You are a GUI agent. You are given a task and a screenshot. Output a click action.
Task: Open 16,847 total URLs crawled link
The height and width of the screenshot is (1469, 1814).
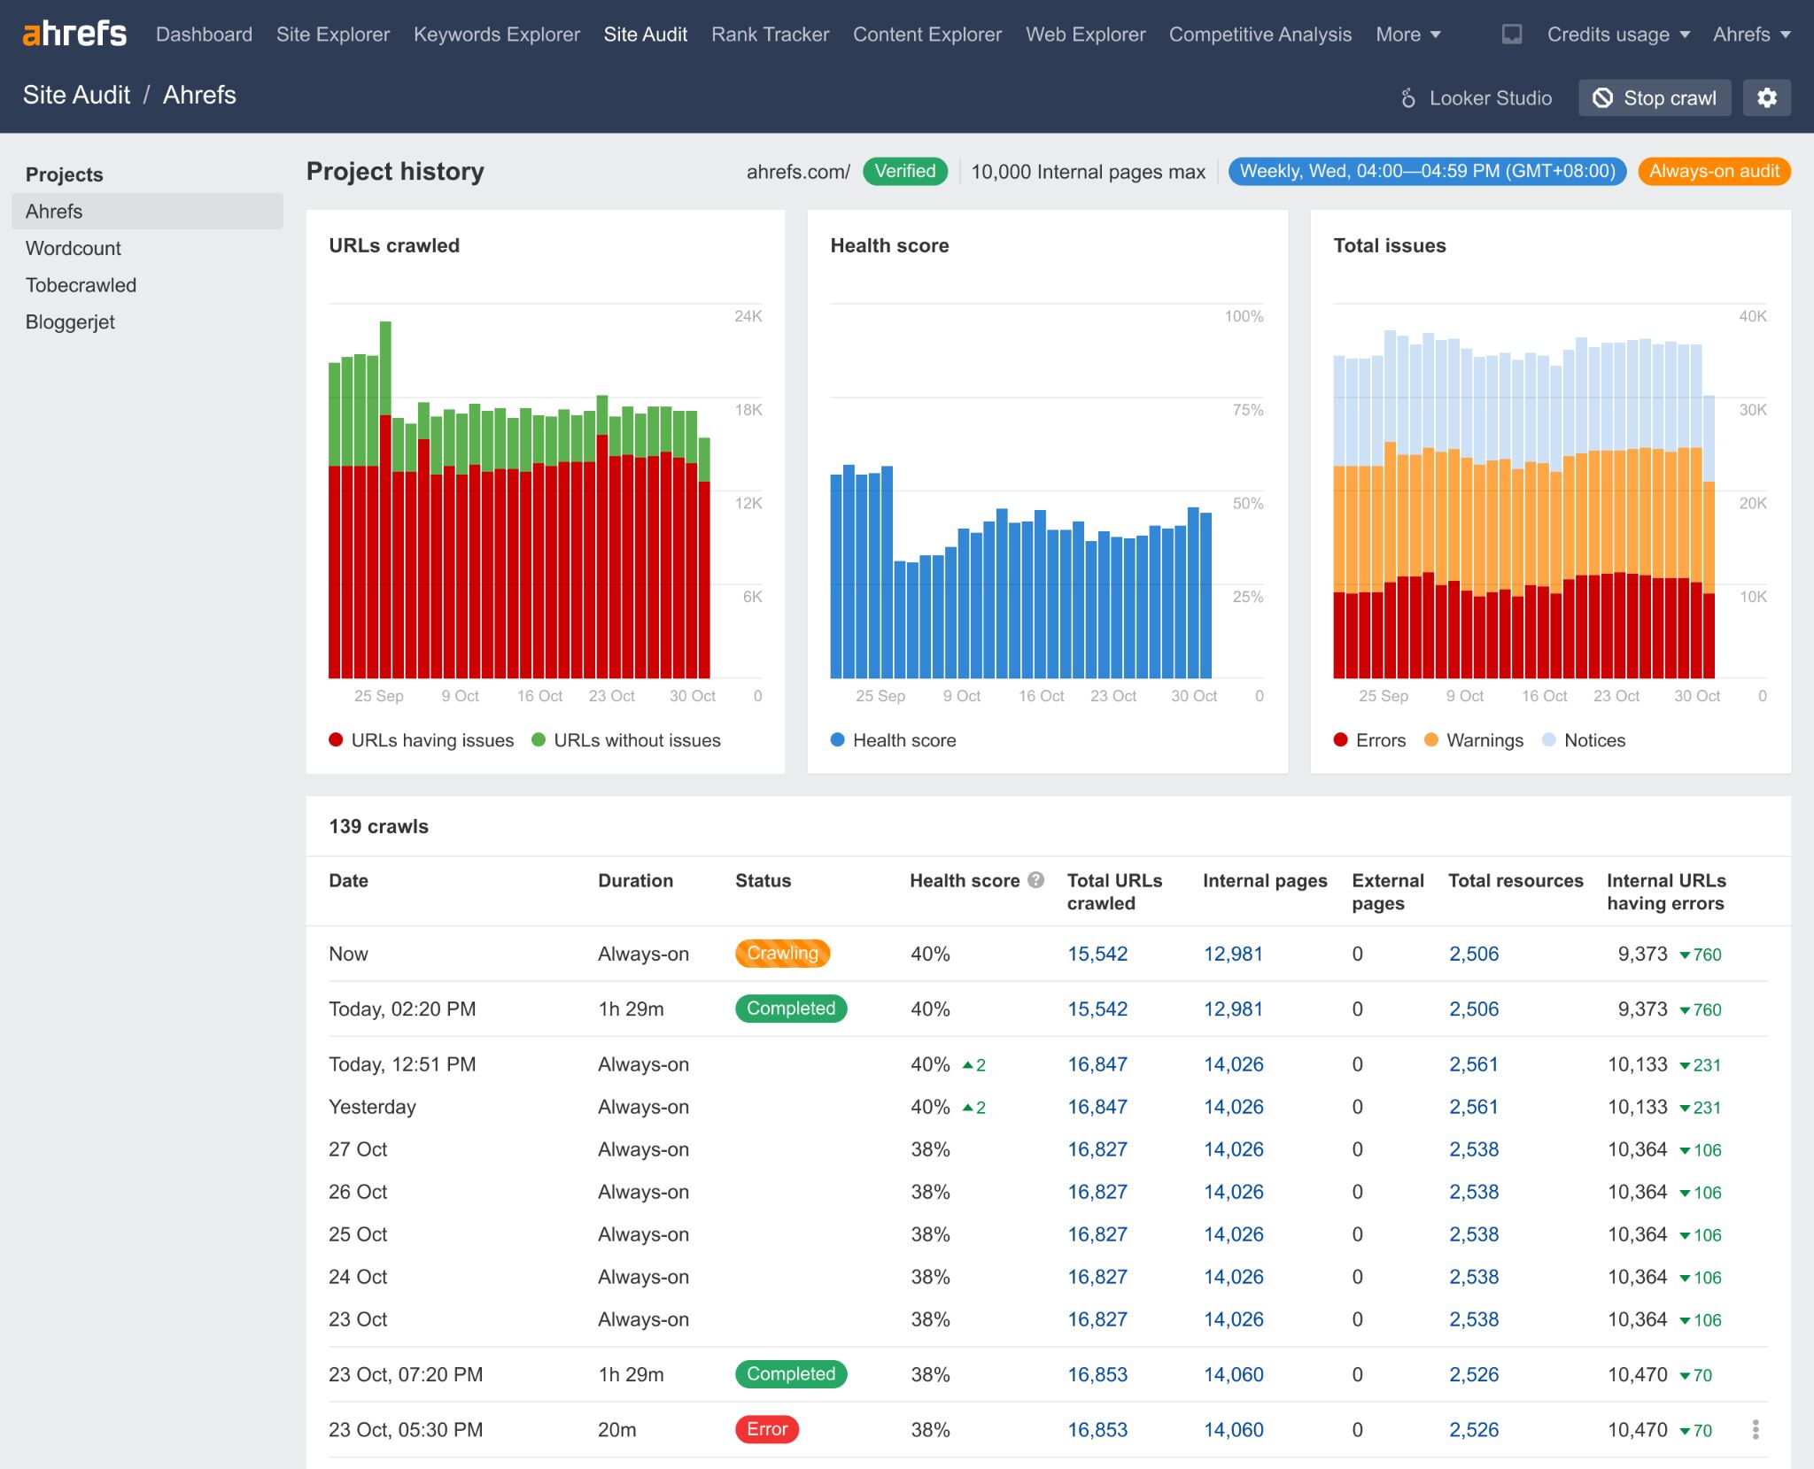[x=1097, y=1063]
